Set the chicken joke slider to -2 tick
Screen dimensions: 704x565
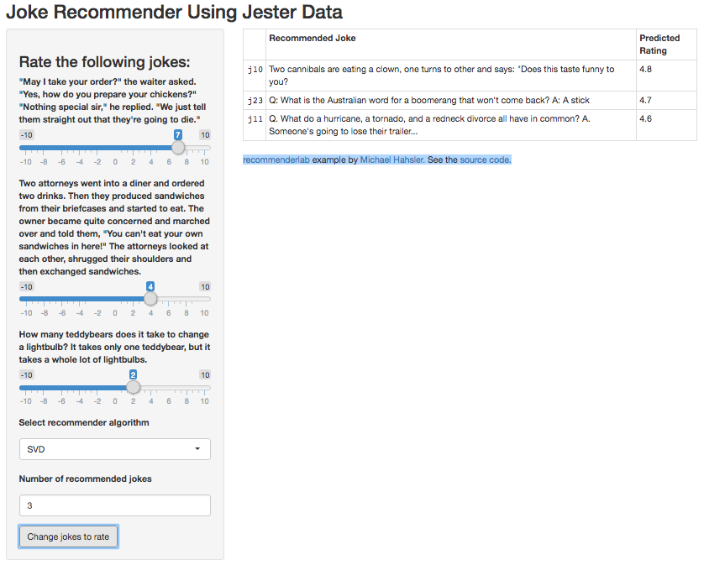click(97, 147)
